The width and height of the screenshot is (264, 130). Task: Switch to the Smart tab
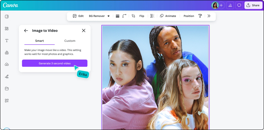point(40,41)
